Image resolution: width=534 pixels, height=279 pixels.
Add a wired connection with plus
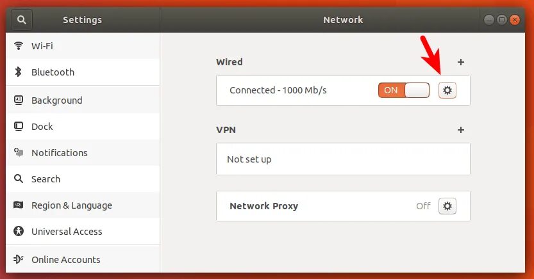pyautogui.click(x=460, y=62)
